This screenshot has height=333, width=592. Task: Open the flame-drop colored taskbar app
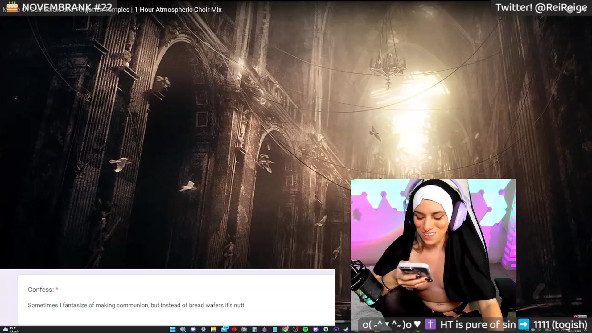[x=265, y=329]
